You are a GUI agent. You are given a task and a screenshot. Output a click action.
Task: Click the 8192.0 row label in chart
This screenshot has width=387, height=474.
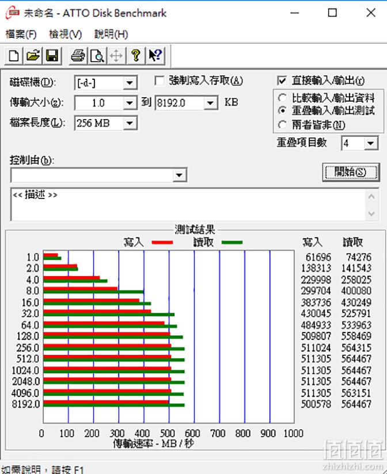(x=26, y=404)
